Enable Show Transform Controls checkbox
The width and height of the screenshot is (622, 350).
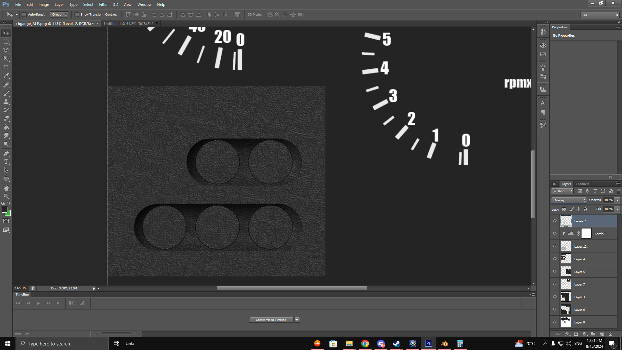click(x=77, y=15)
